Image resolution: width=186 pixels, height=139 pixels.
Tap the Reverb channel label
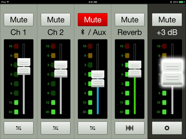129,32
